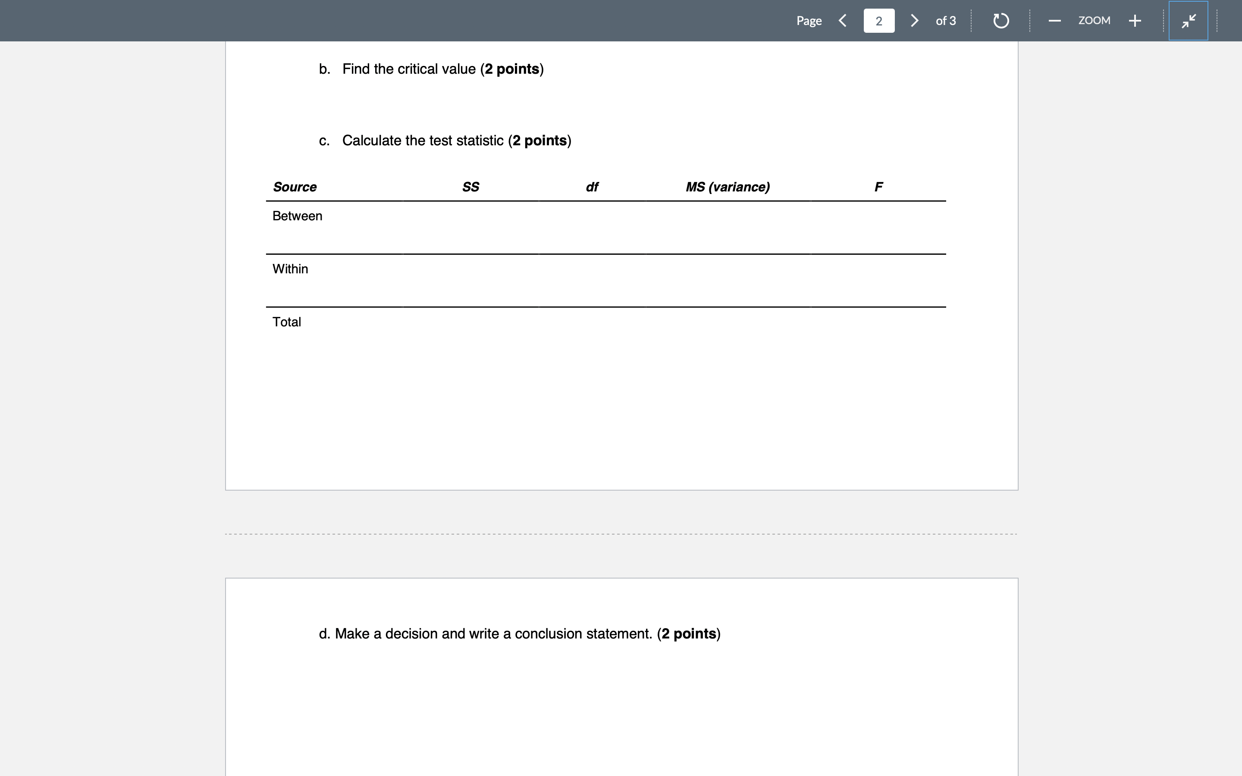Click the minus icon beside ZOOM
The image size is (1242, 776).
1054,21
